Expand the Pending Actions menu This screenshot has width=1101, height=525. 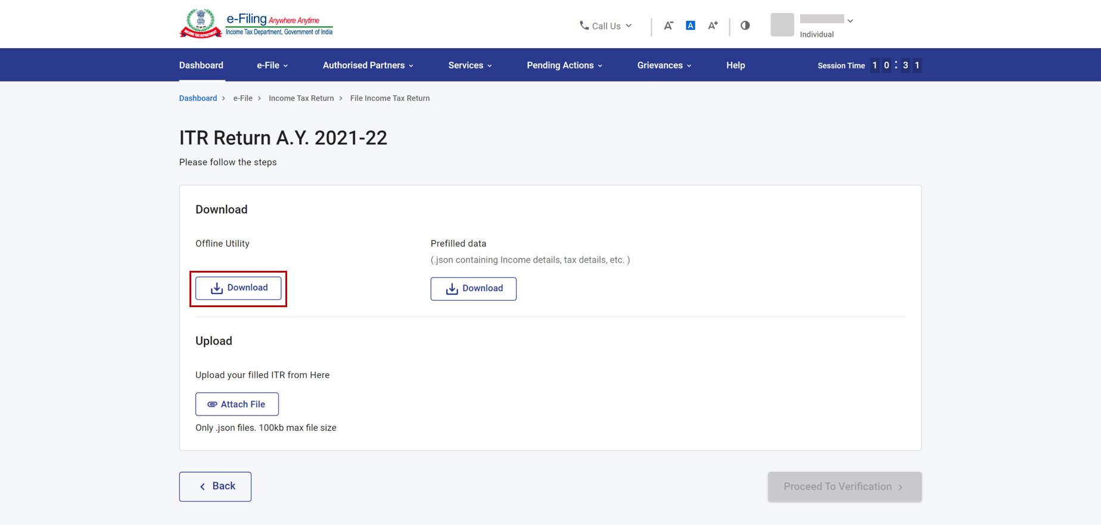pos(564,65)
